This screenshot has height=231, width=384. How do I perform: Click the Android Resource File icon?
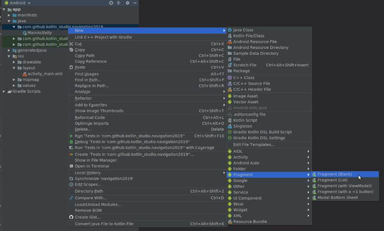tap(230, 42)
